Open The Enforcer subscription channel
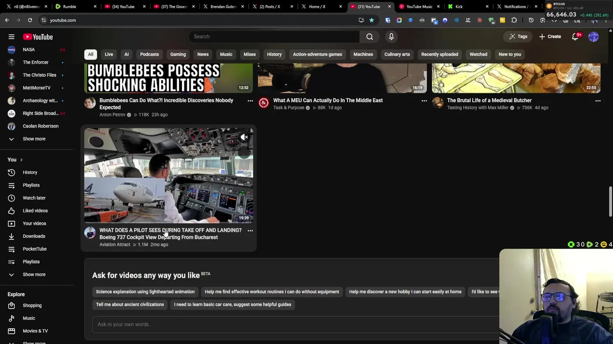The height and width of the screenshot is (344, 613). click(36, 63)
